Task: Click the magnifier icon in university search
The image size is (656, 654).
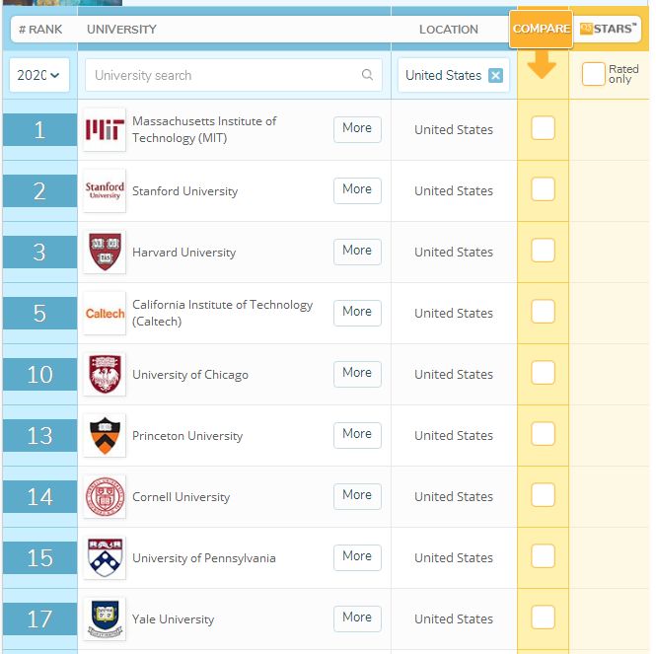Action: tap(368, 75)
